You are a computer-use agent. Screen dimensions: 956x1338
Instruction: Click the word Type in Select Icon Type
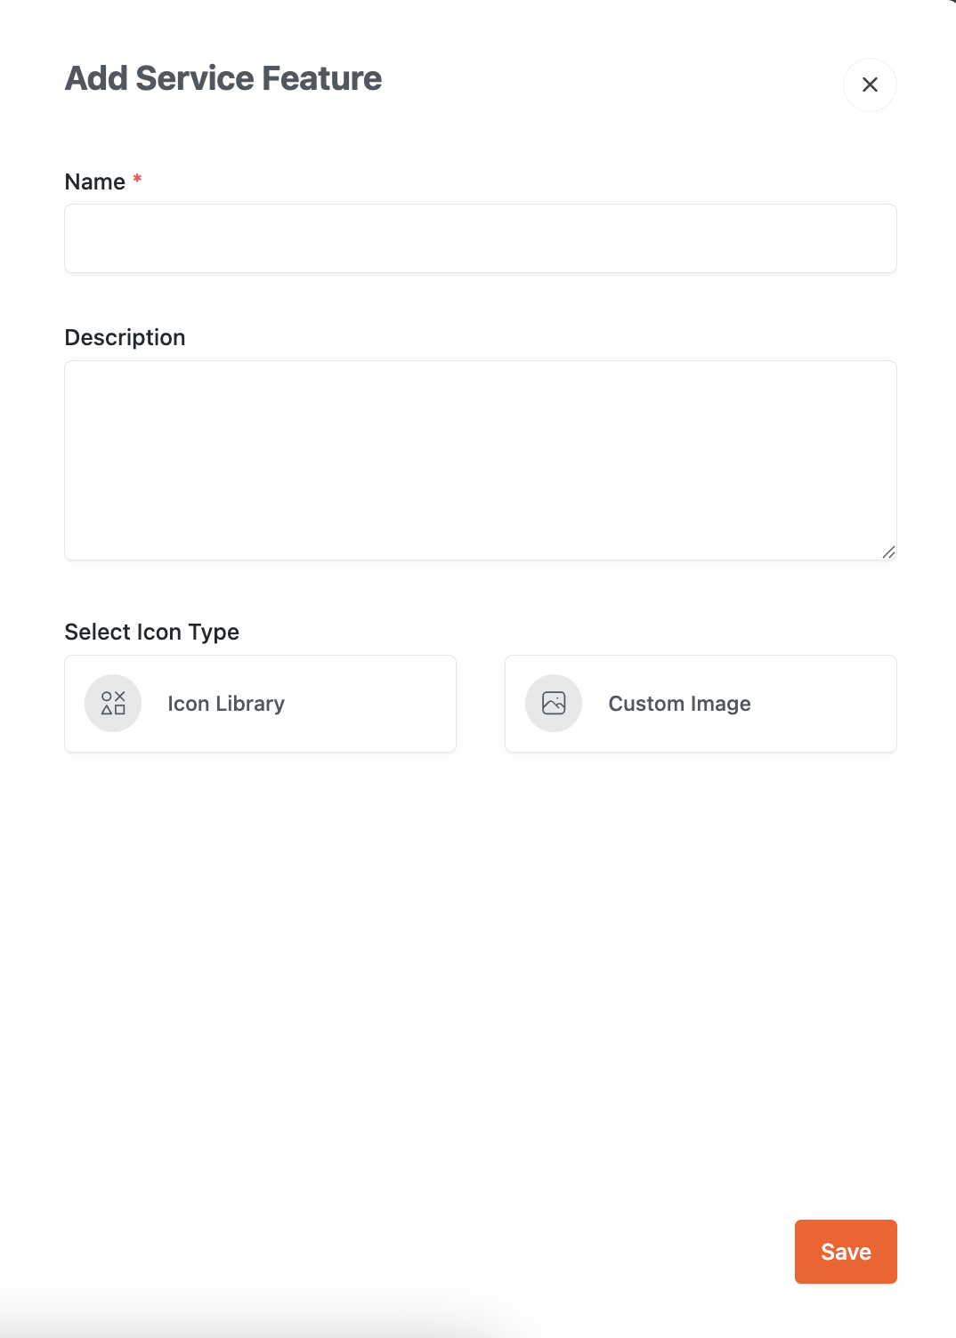[x=214, y=632]
